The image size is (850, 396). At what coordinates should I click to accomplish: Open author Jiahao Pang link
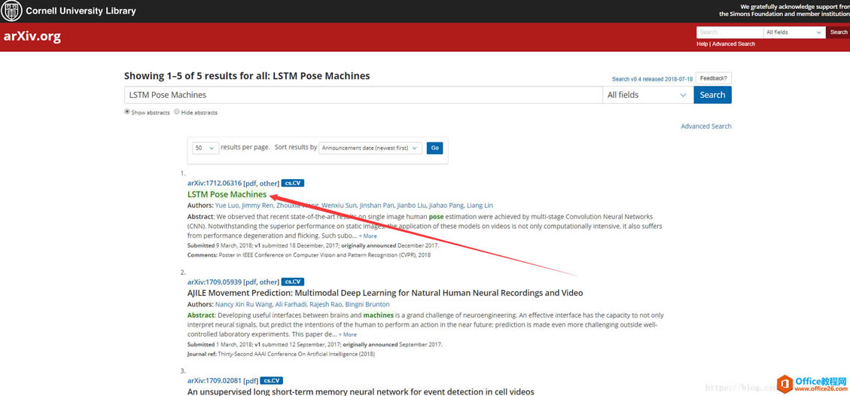tap(446, 206)
